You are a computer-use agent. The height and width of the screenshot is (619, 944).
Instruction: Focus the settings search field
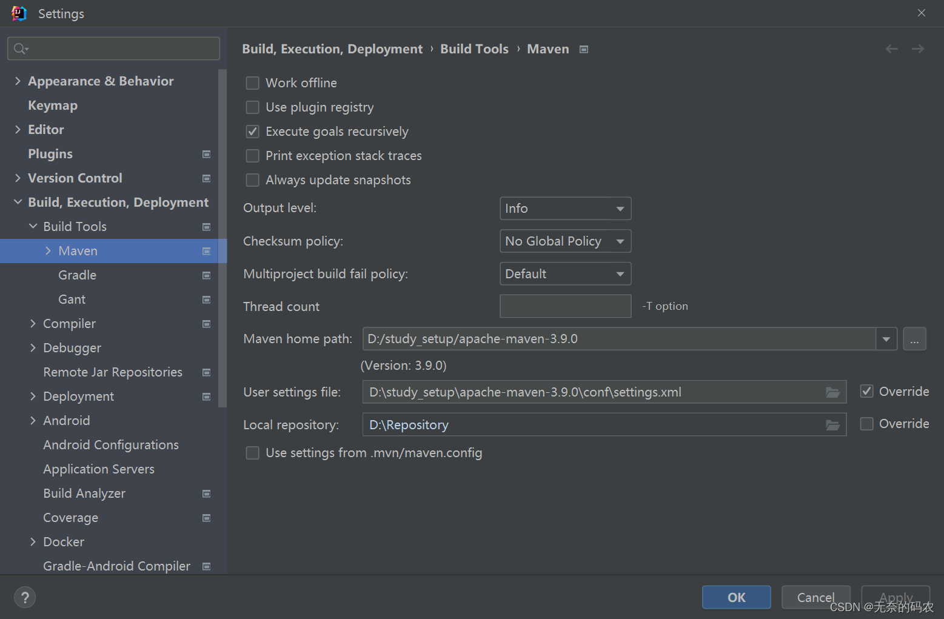[113, 49]
